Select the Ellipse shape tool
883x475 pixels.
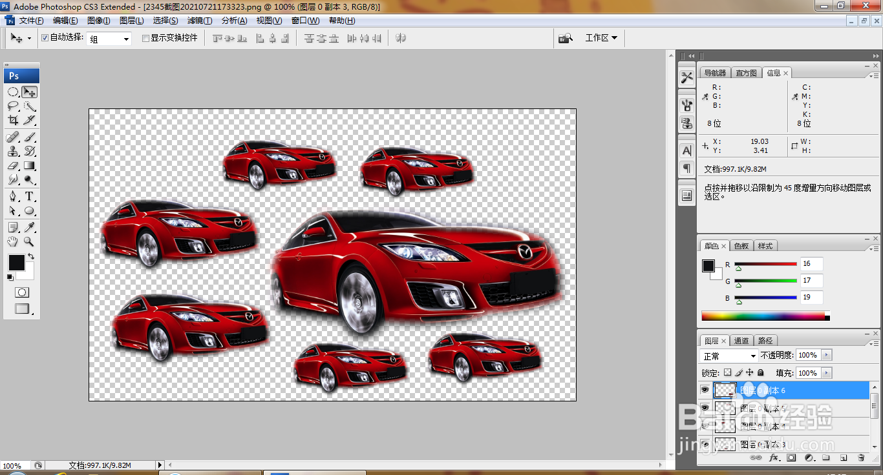click(x=30, y=211)
